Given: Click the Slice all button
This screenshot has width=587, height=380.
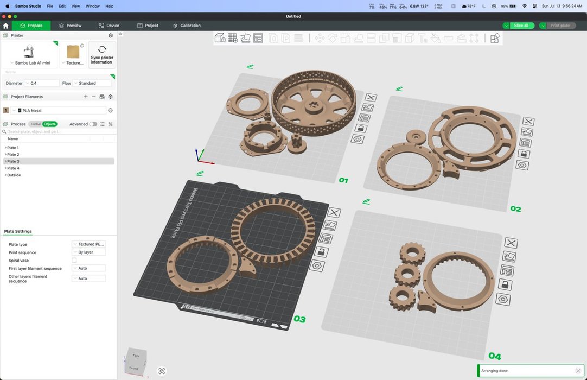Looking at the screenshot, I should pyautogui.click(x=521, y=26).
